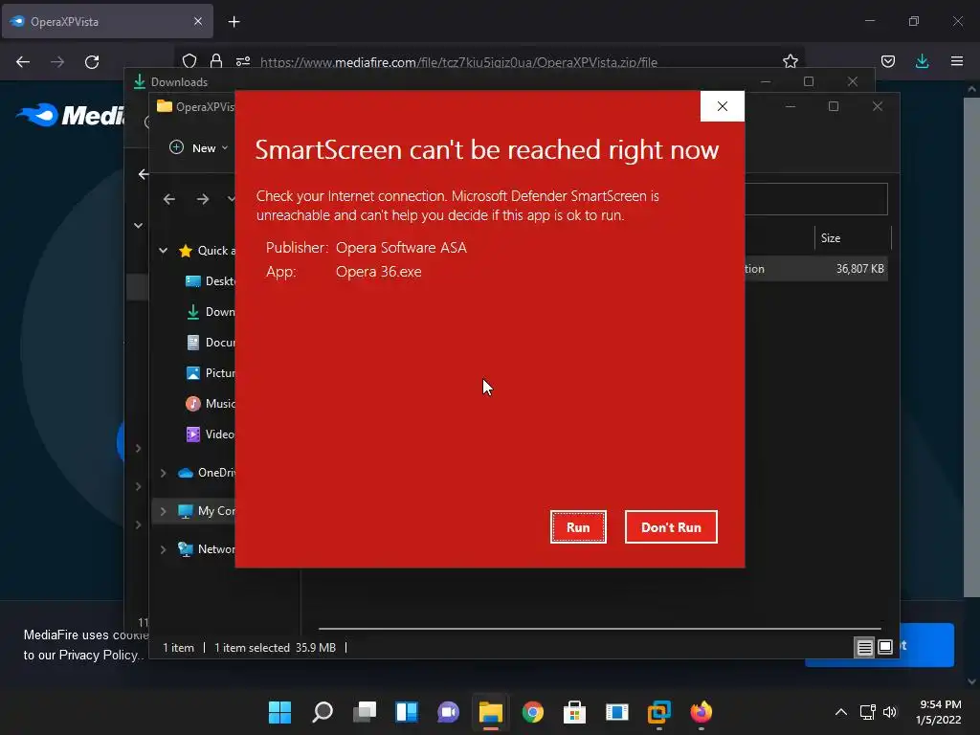The height and width of the screenshot is (735, 980).
Task: Back arrow in Downloads window
Action: (x=144, y=174)
